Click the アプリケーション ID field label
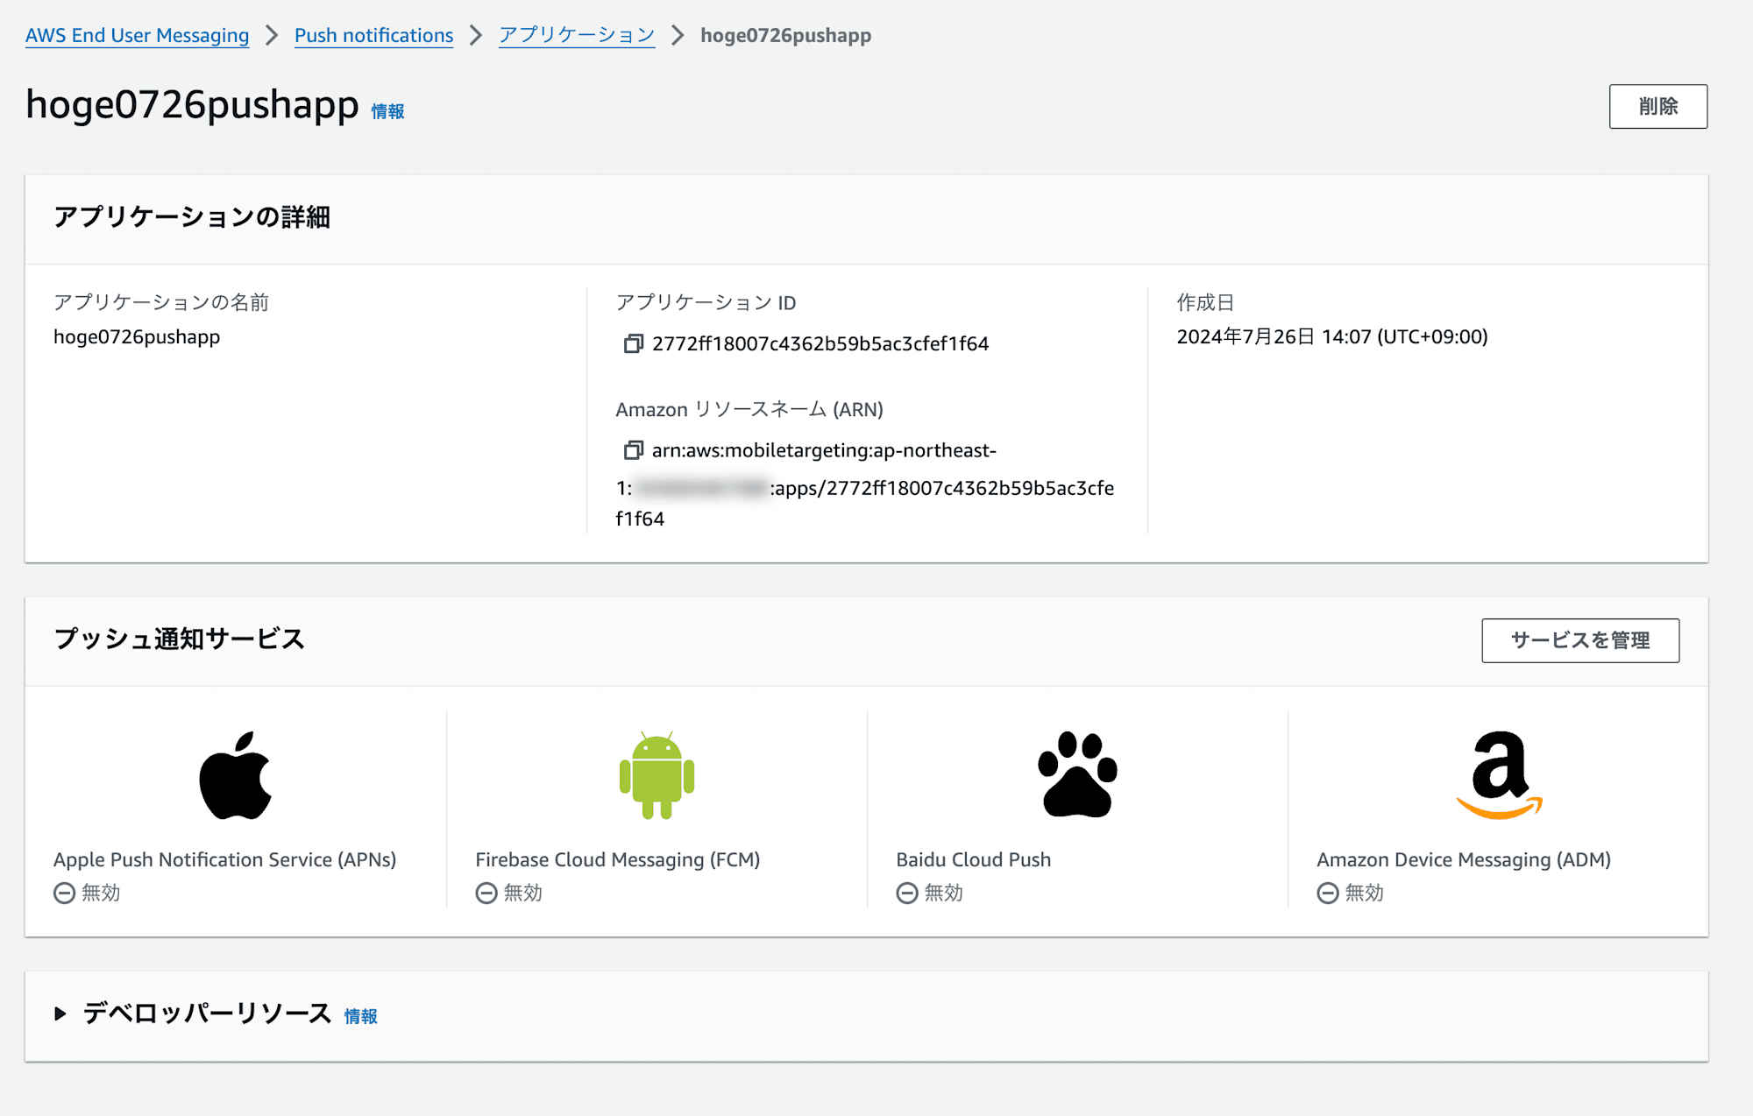Viewport: 1753px width, 1116px height. [x=706, y=302]
